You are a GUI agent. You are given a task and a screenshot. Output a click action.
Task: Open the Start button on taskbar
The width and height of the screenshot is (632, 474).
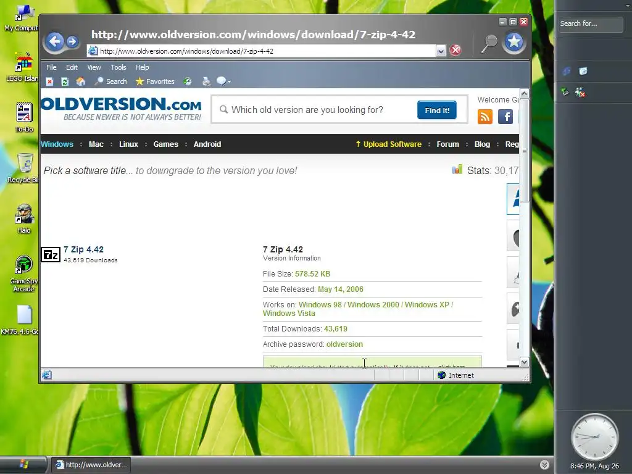coord(23,465)
